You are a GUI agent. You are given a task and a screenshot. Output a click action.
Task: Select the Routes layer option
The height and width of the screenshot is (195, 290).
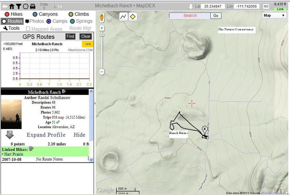pos(12,21)
